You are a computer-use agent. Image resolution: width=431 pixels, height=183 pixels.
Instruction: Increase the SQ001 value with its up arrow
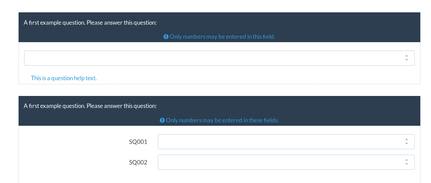(x=407, y=140)
